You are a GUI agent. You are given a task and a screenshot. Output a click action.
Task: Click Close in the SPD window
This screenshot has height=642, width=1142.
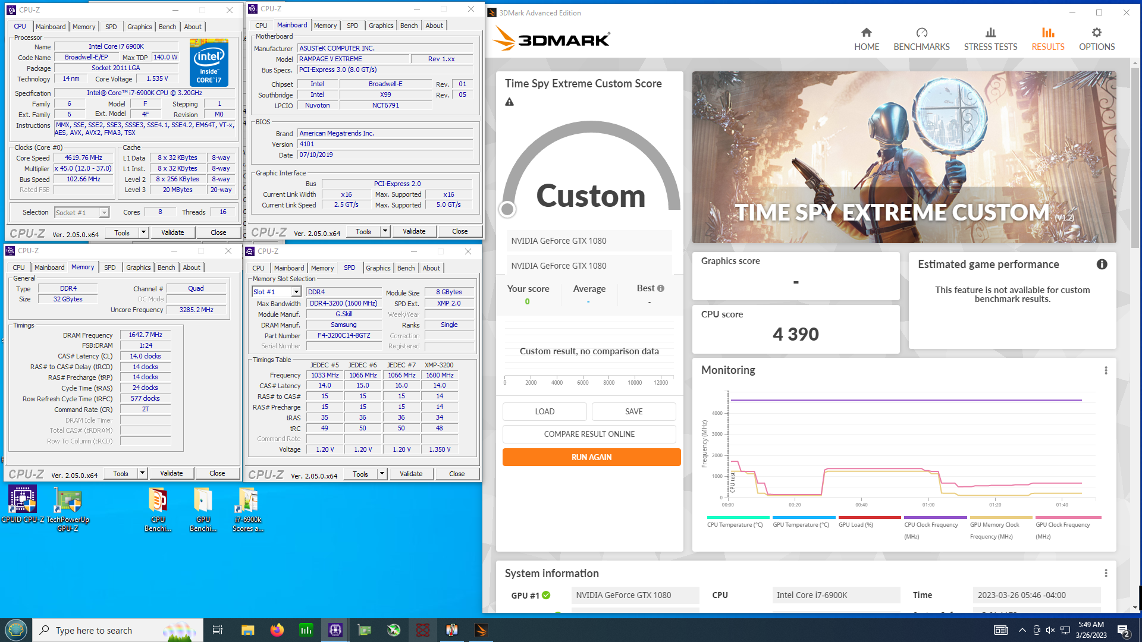457,474
